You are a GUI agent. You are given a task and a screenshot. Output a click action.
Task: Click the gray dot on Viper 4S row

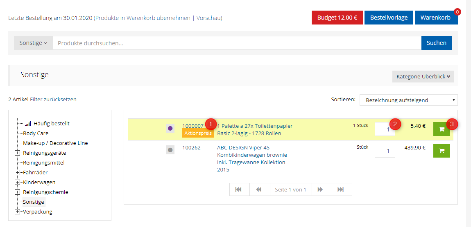click(x=171, y=150)
